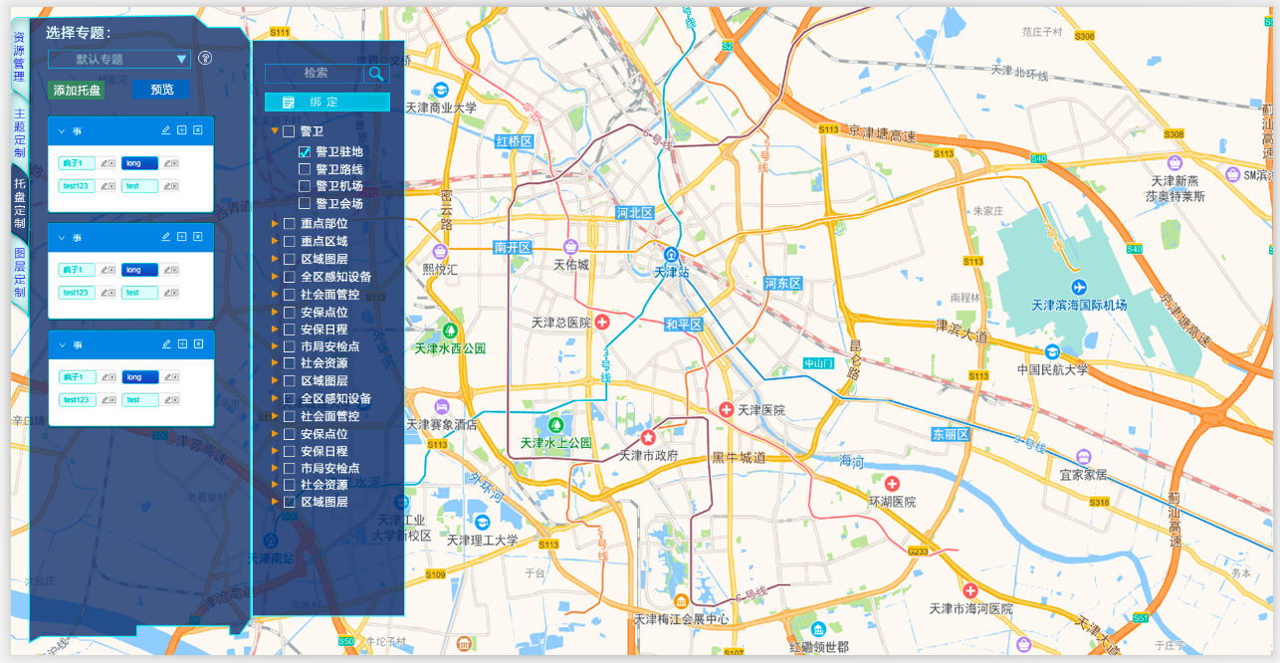Click the 天津理工大学 school marker

[x=482, y=523]
